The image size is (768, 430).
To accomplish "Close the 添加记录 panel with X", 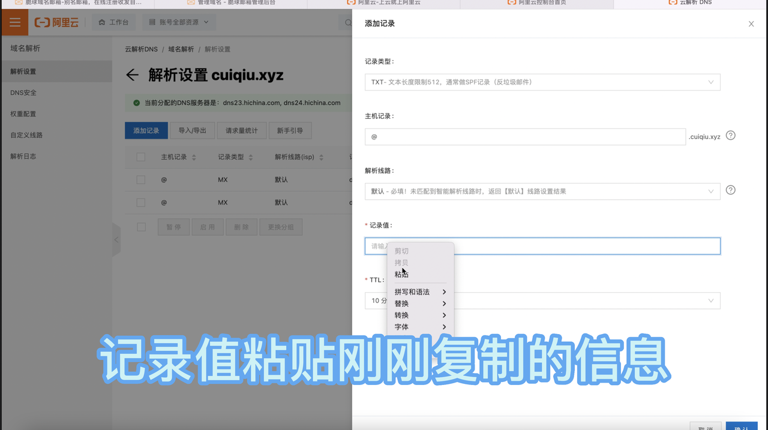I will pos(751,24).
